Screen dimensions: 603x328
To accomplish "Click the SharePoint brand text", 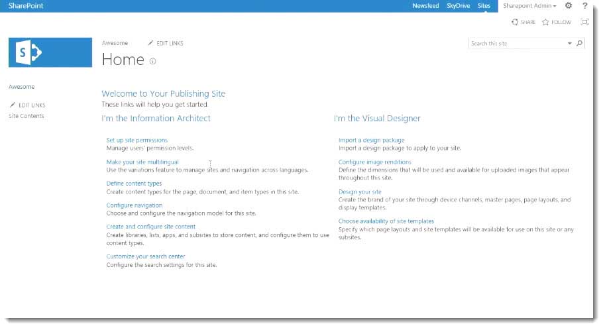I will pyautogui.click(x=26, y=6).
